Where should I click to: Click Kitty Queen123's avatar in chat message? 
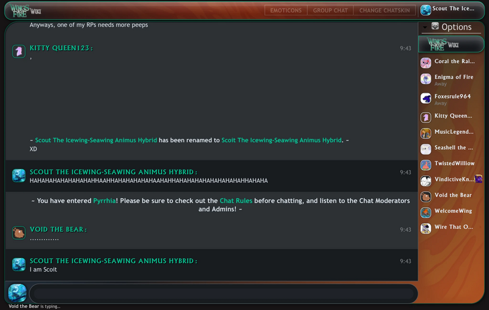point(18,51)
